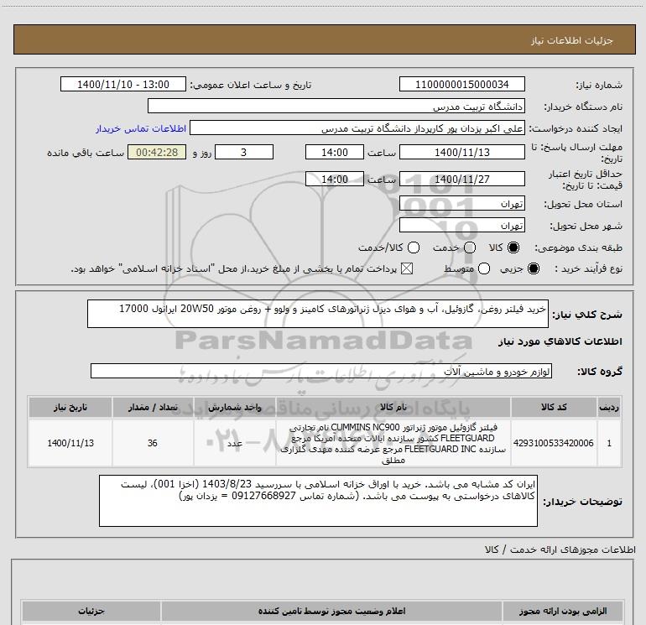Click the اعلام وضعیت مجوز column header

click(x=331, y=611)
